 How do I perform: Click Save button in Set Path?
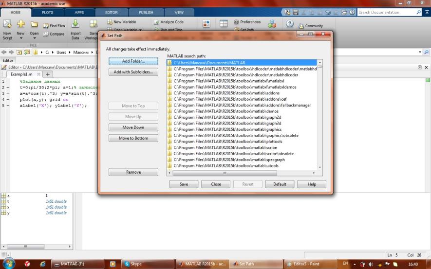(184, 184)
